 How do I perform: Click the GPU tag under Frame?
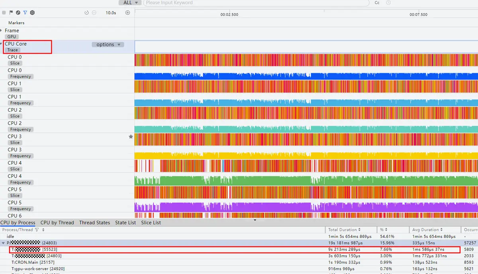click(12, 37)
